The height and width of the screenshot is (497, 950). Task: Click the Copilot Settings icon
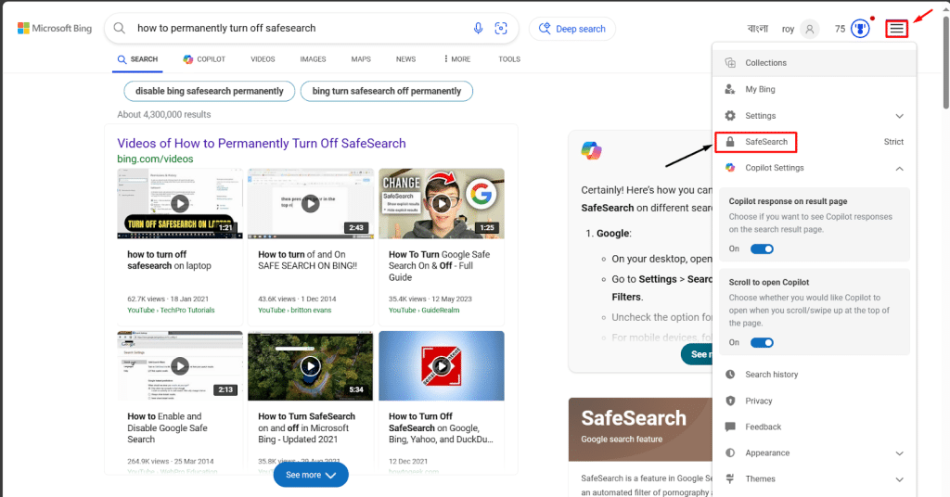pos(730,168)
